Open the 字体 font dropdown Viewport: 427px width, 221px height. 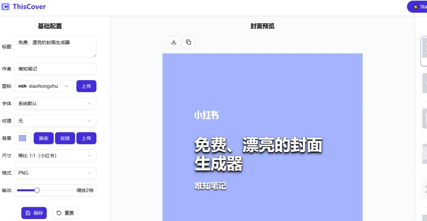pos(55,104)
